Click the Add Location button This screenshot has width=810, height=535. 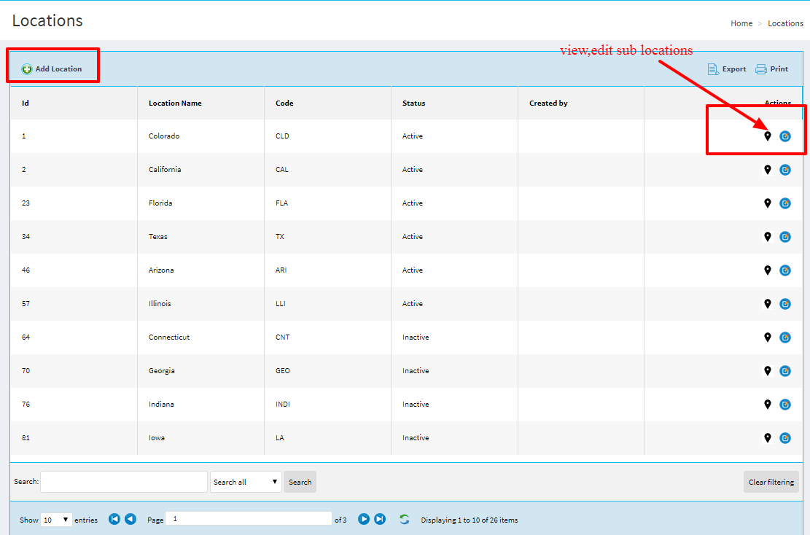pyautogui.click(x=52, y=69)
